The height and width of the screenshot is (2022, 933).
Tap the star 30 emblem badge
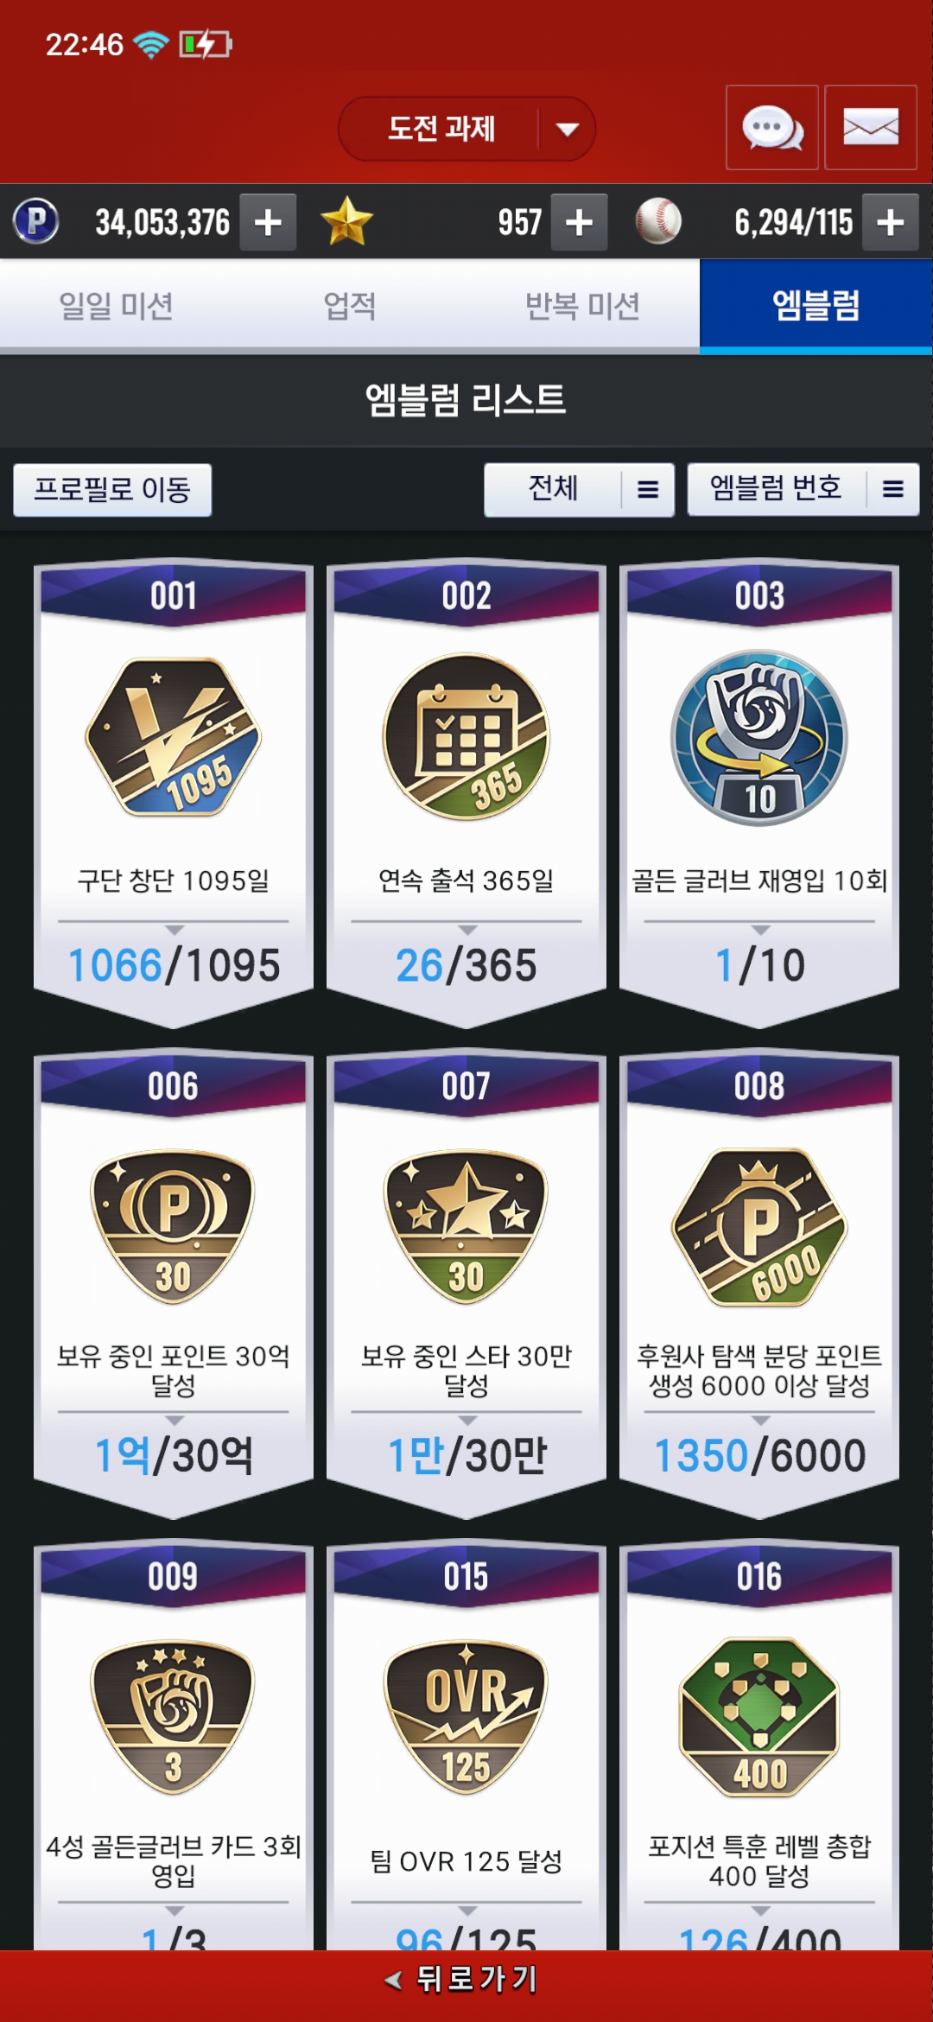(x=466, y=1227)
